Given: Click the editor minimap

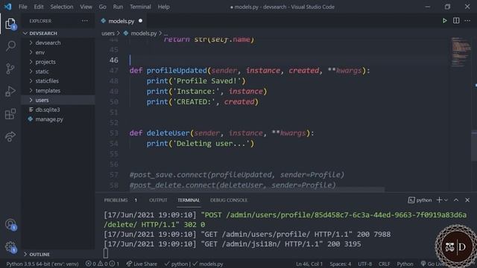Looking at the screenshot, I should coord(461,51).
